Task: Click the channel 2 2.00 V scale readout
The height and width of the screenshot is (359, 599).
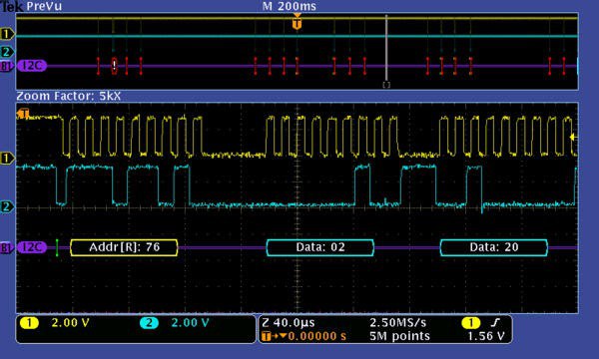Action: 190,323
